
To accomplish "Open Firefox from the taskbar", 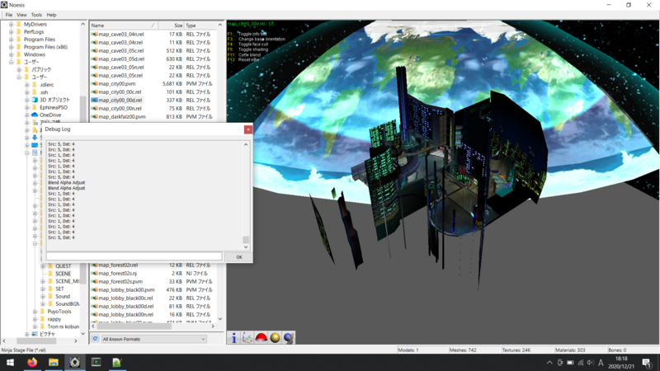I will point(32,362).
